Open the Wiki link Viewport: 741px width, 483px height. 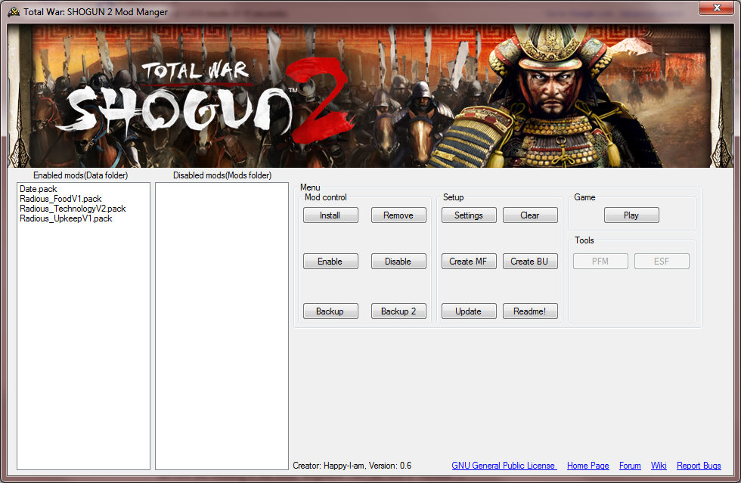click(x=659, y=466)
